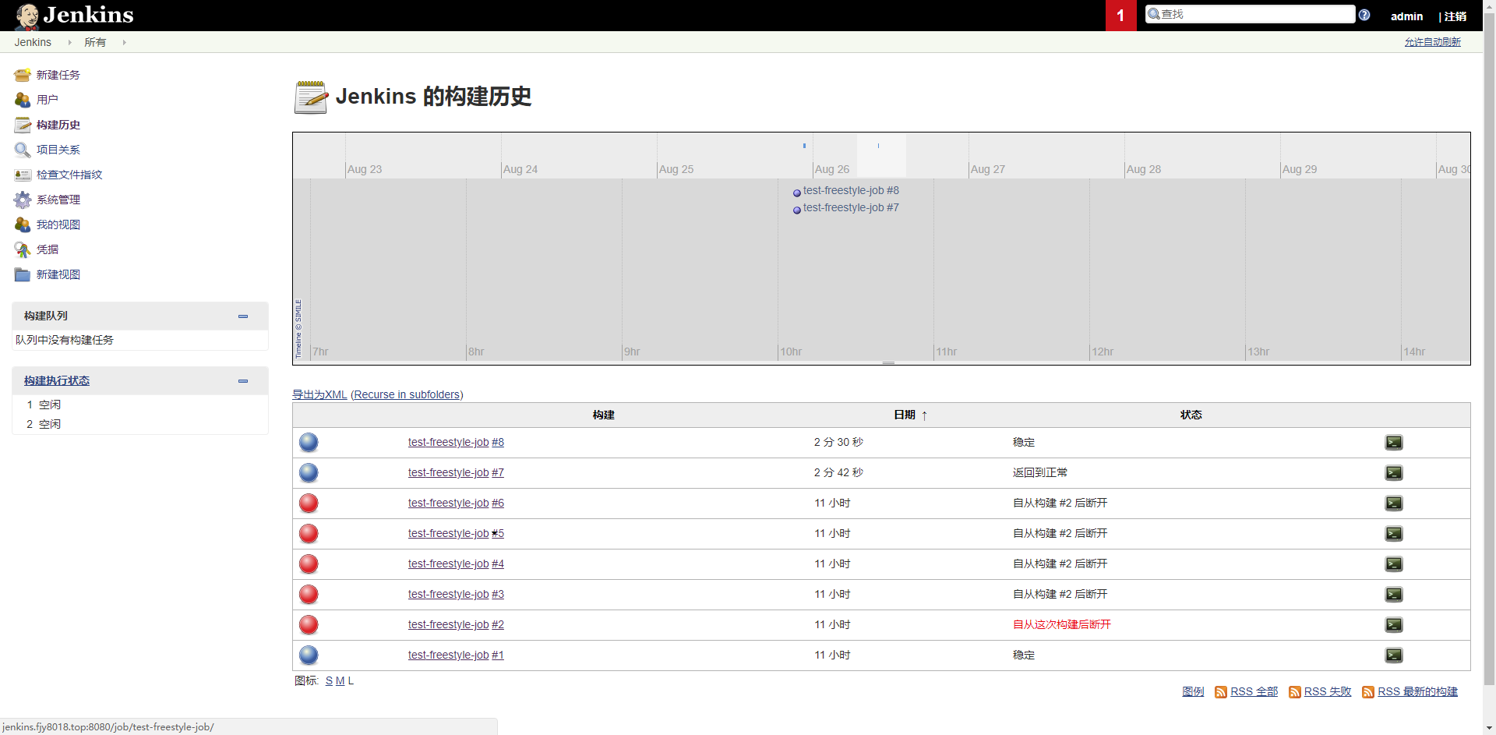Open Build History (构建历史) in sidebar
Screen dimensions: 1496x735
coord(58,125)
